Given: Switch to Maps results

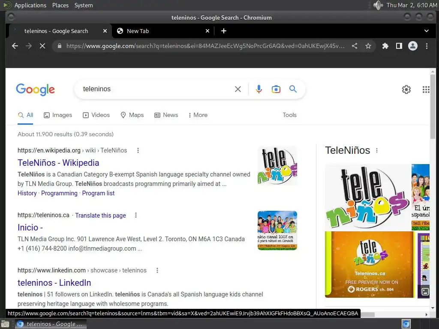Looking at the screenshot, I should click(132, 115).
